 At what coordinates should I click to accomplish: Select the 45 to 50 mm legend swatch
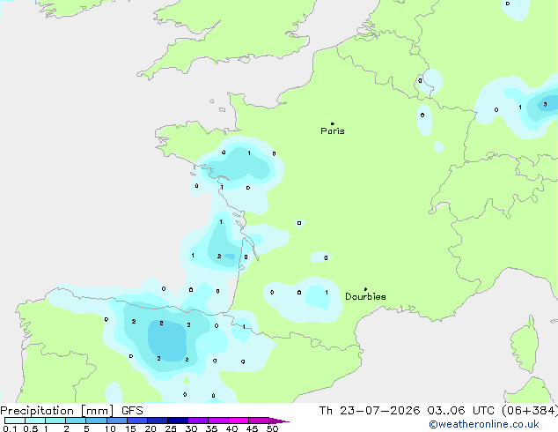(x=259, y=421)
